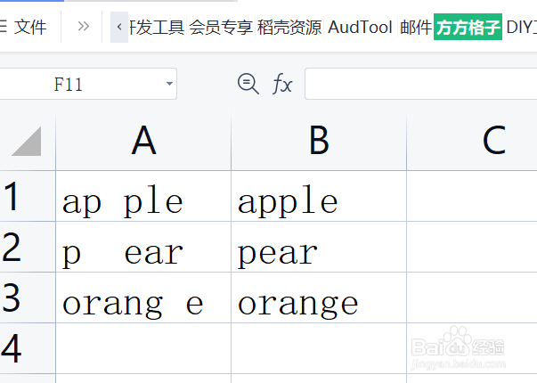Click the zoom magnifier icon near formula bar
Screen dimensions: 537x383
(248, 84)
